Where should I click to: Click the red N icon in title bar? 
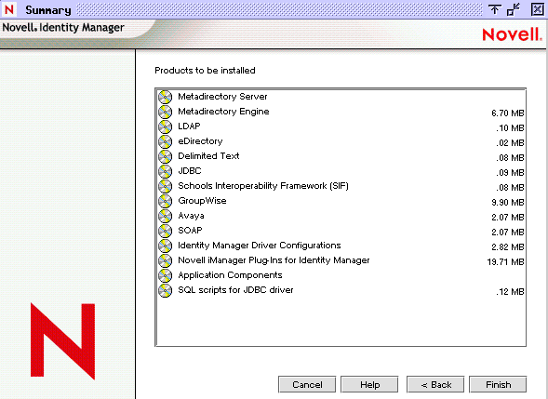tap(9, 9)
